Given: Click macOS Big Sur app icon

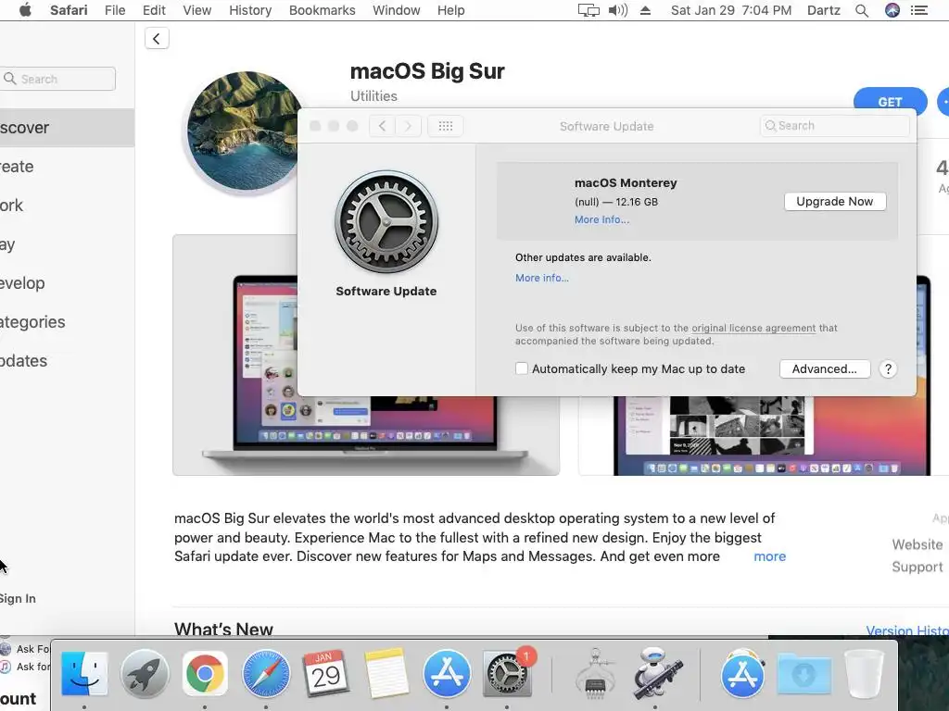Looking at the screenshot, I should pos(245,131).
